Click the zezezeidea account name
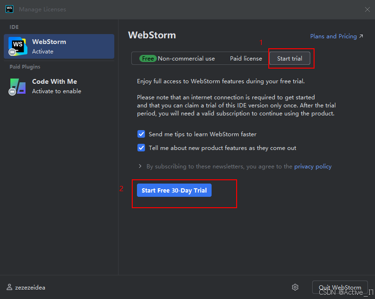Screen dimensions: 375x299 30,287
